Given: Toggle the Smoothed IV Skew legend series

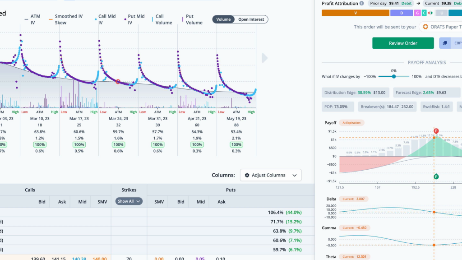Looking at the screenshot, I should [x=69, y=19].
